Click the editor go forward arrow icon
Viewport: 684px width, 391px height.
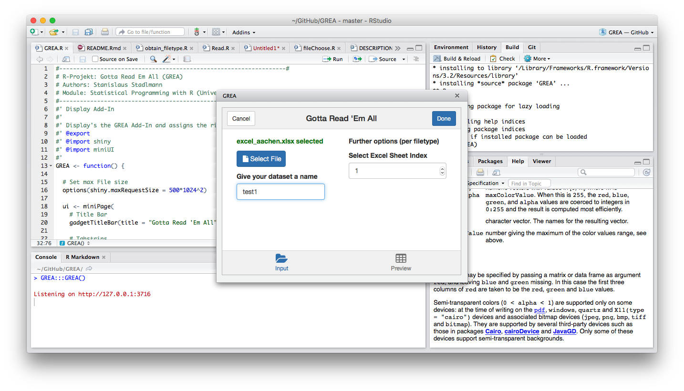point(50,59)
